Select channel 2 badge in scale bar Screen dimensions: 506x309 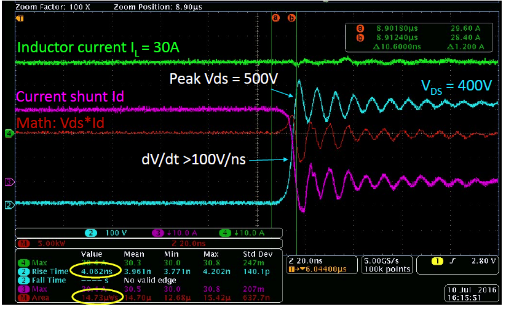click(91, 233)
